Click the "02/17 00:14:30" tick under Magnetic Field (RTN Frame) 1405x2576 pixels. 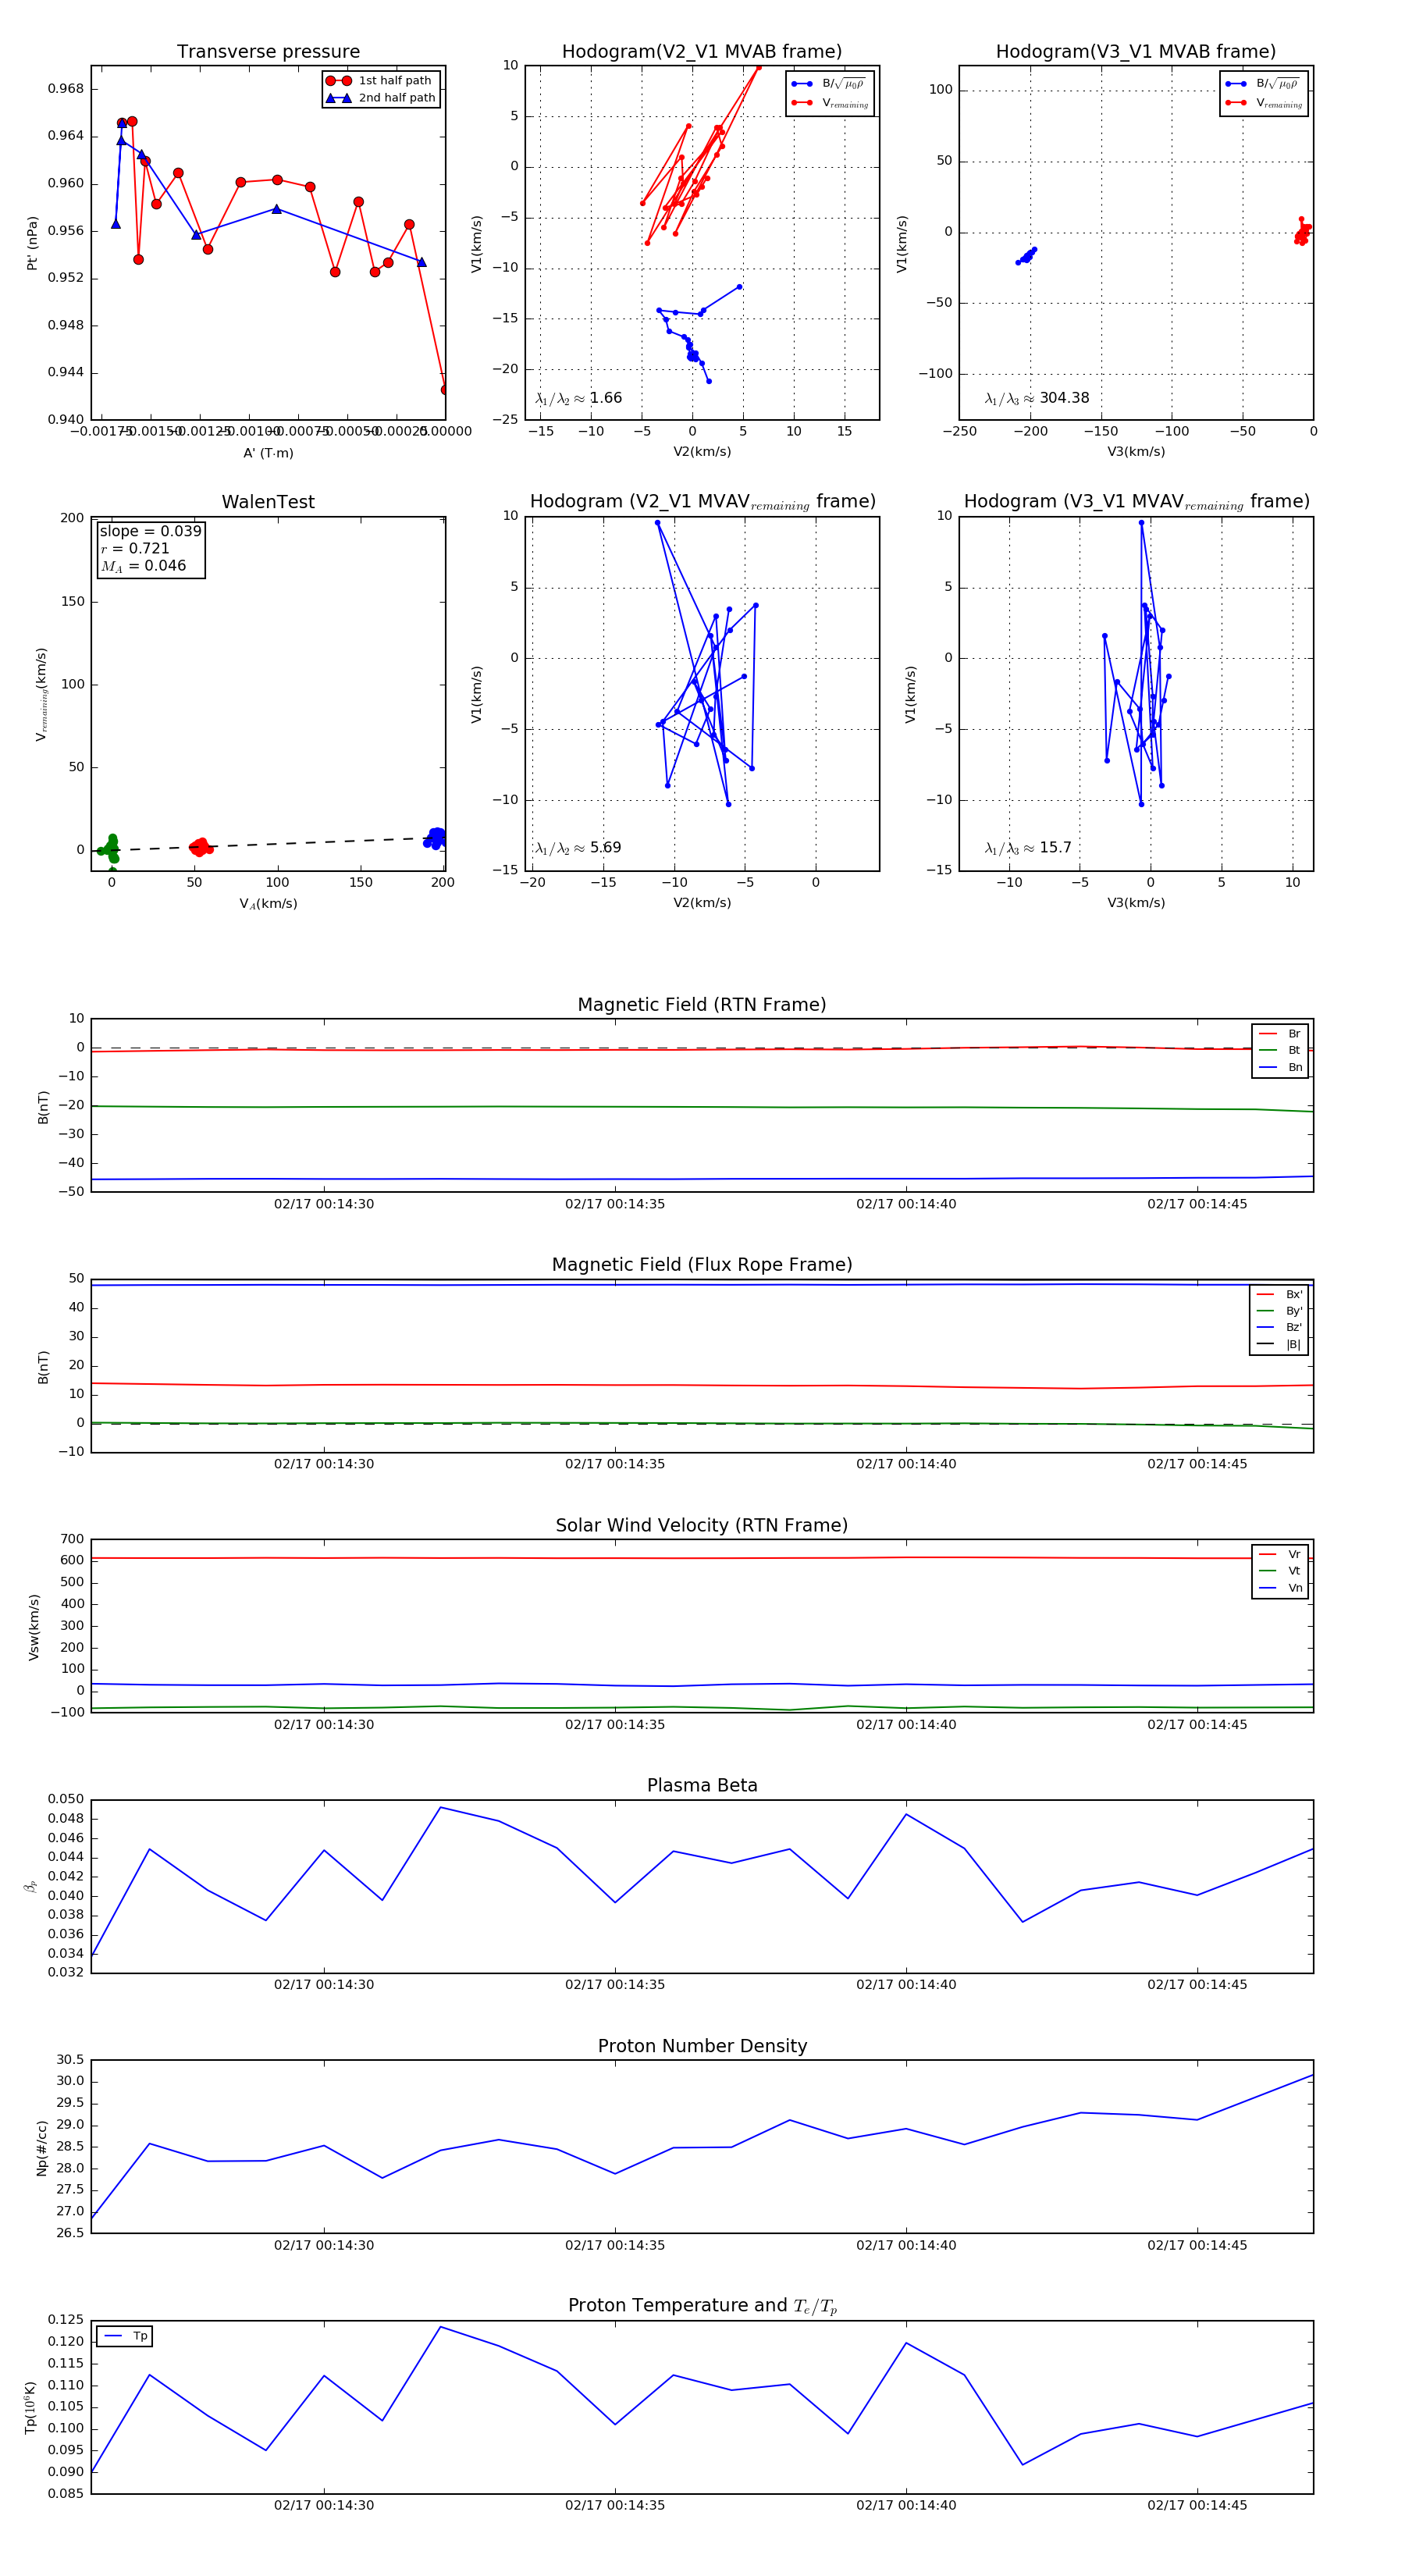point(324,1204)
